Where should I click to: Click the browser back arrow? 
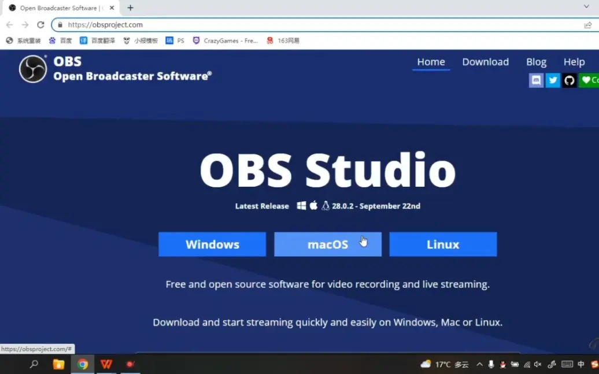tap(10, 25)
